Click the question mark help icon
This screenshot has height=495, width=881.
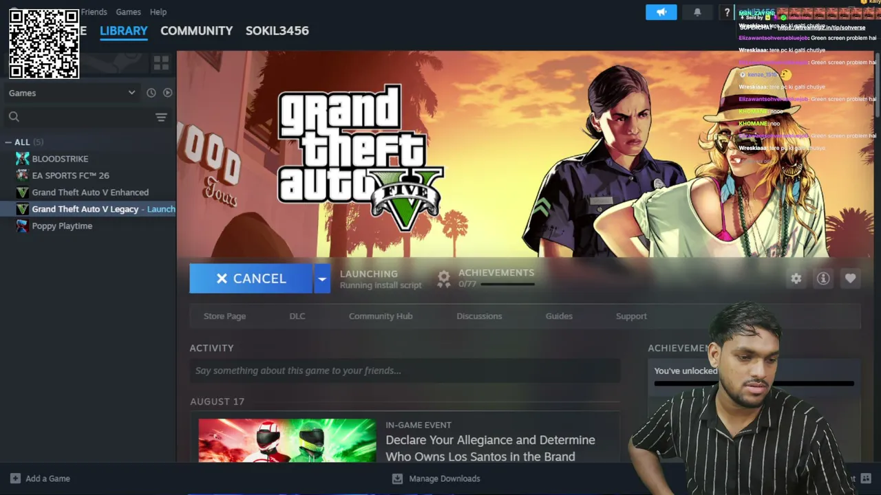pyautogui.click(x=727, y=12)
